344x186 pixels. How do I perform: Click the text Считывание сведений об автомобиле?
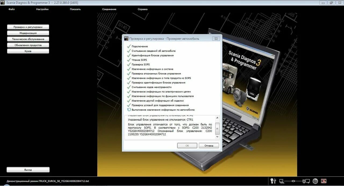coord(153,51)
